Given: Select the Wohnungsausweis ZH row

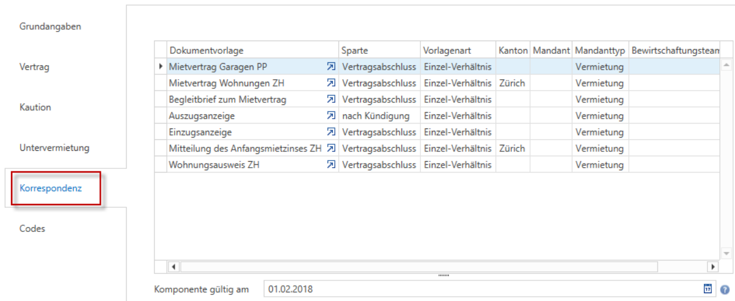Looking at the screenshot, I should [x=437, y=165].
